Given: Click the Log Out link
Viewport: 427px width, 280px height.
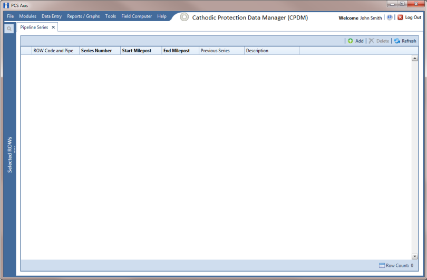Looking at the screenshot, I should (x=413, y=17).
